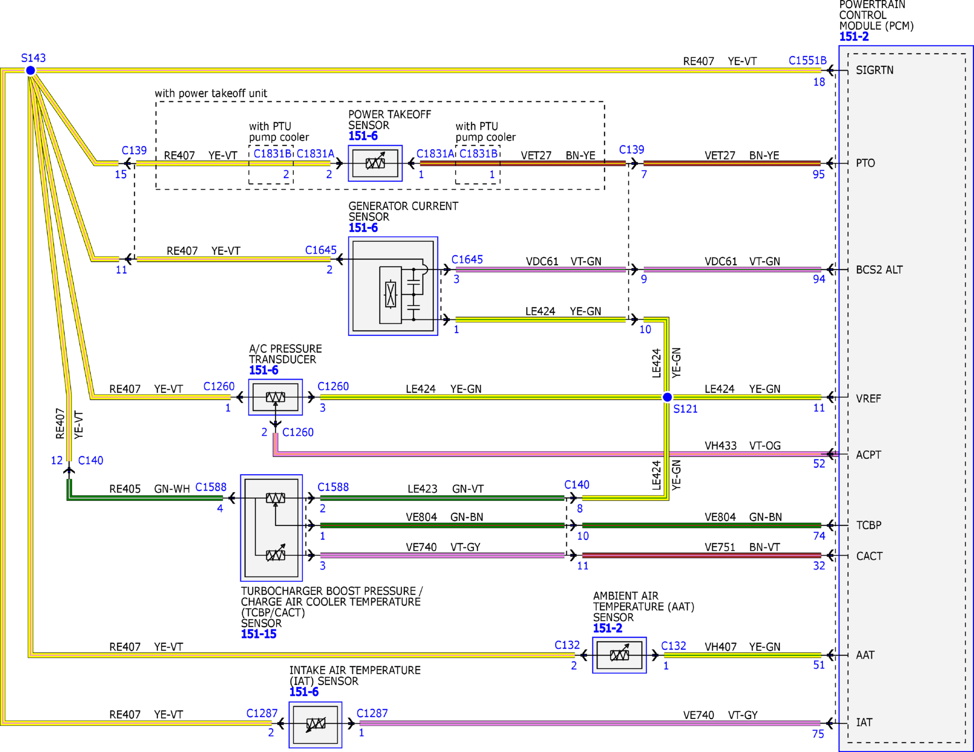
Task: Open the 151-6 link under IAT Sensor
Action: coord(304,692)
